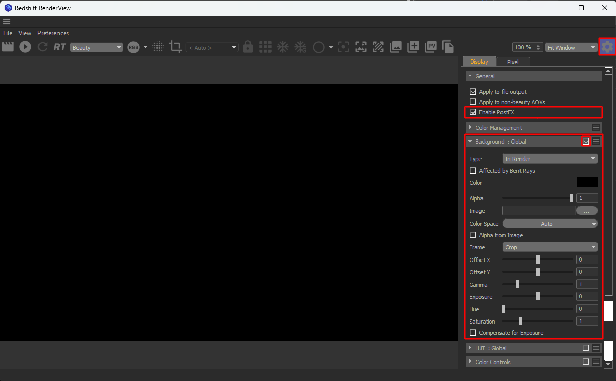Image resolution: width=616 pixels, height=381 pixels.
Task: Open the Background Type In-Render dropdown
Action: pos(550,159)
